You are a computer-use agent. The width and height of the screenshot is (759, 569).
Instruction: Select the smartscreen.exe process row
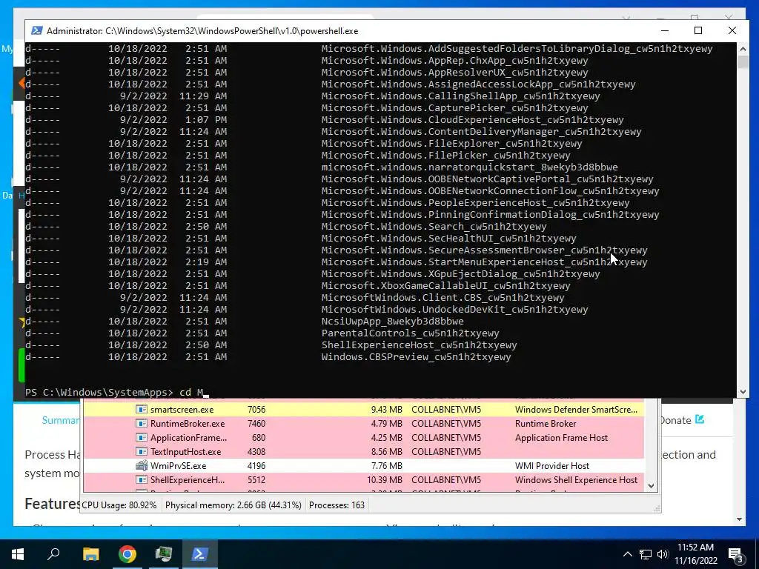tap(363, 409)
